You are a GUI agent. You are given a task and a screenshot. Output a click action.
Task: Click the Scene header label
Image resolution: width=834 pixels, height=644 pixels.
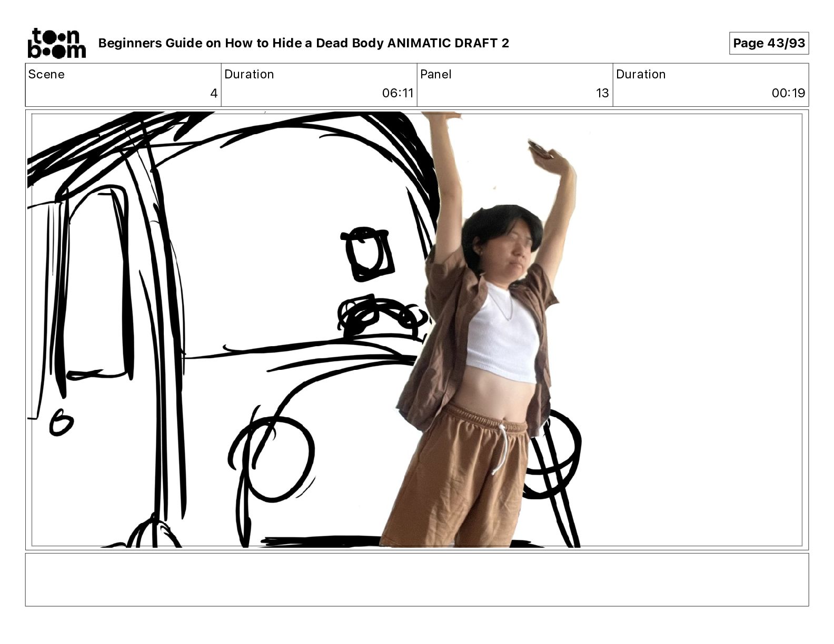[46, 74]
